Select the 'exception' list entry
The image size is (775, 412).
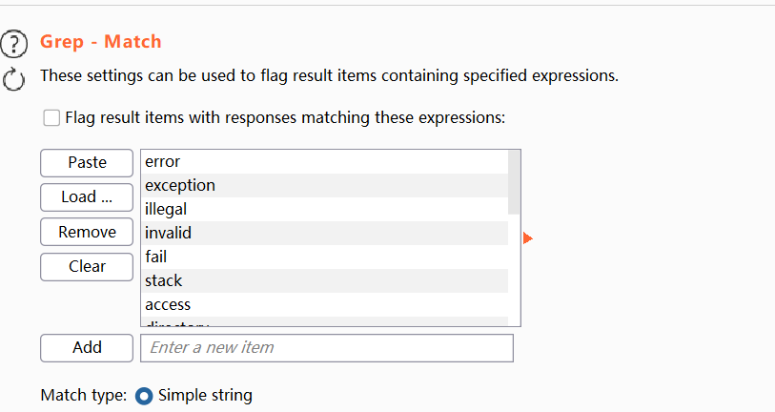pyautogui.click(x=324, y=185)
